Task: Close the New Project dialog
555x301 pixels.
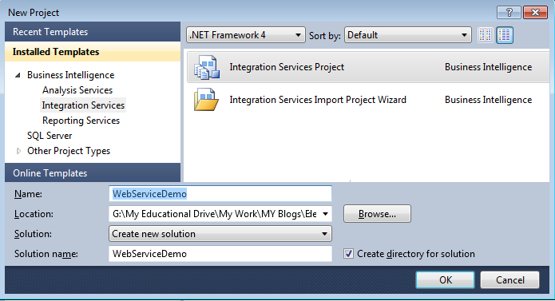Action: click(x=535, y=13)
